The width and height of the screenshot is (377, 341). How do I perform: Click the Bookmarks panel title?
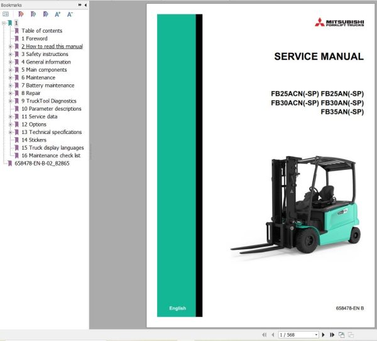(x=11, y=5)
